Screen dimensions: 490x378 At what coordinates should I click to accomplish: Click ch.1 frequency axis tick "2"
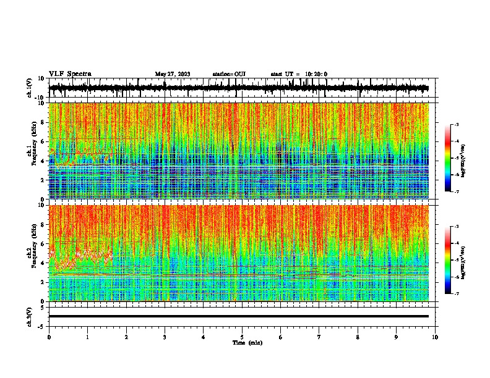coord(43,180)
